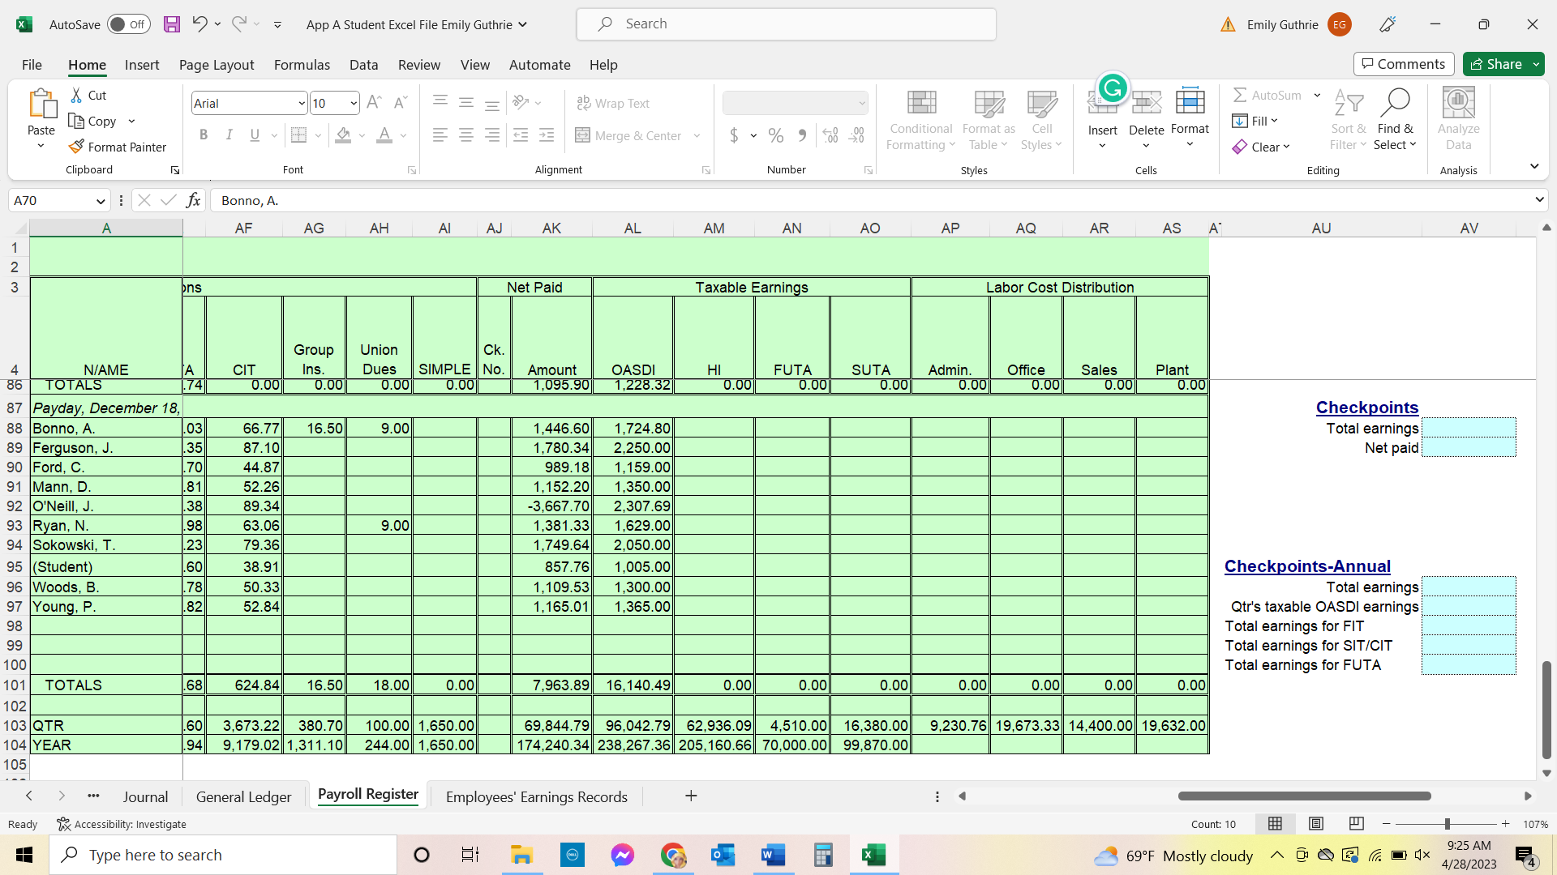This screenshot has width=1557, height=875.
Task: Click the Undo arrow icon
Action: [199, 24]
